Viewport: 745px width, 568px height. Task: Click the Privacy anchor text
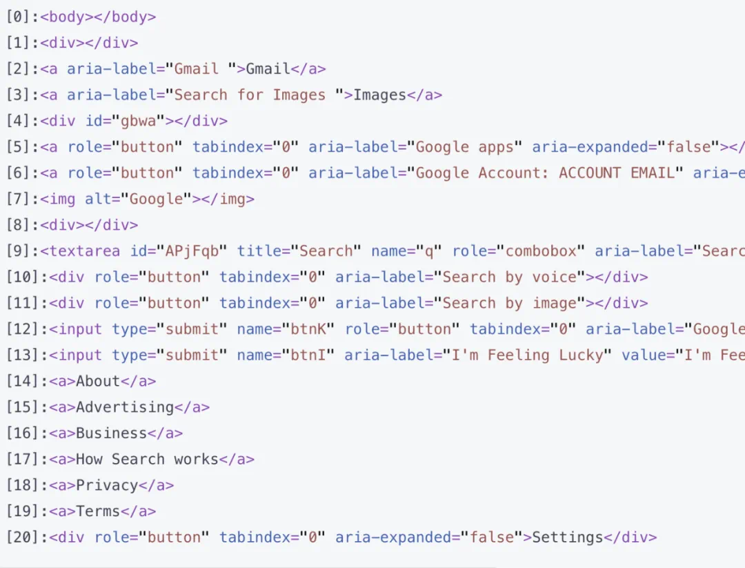click(x=107, y=486)
